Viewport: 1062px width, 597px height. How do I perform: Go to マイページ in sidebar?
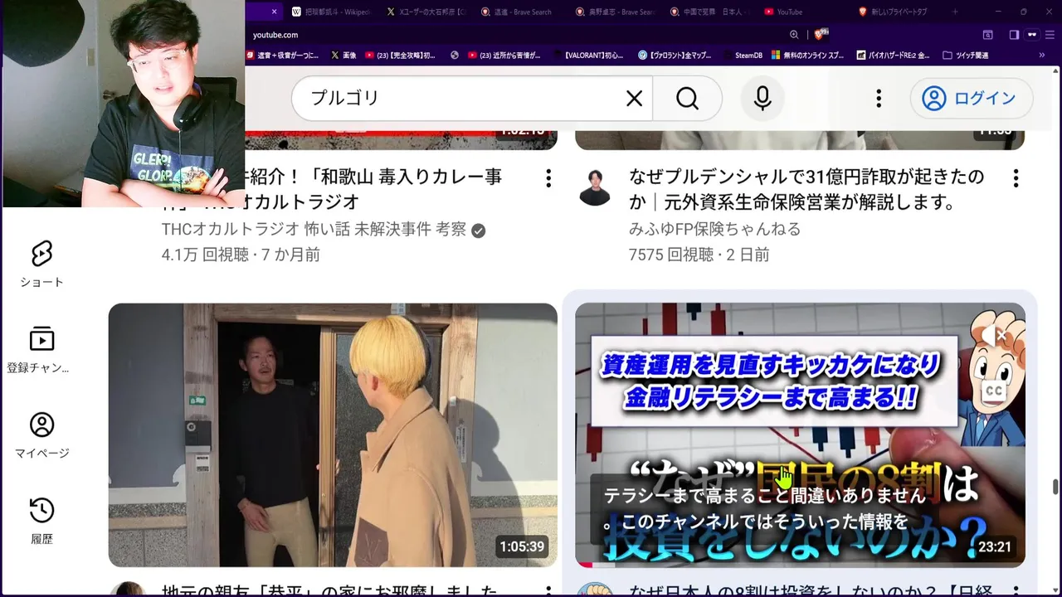coord(41,435)
